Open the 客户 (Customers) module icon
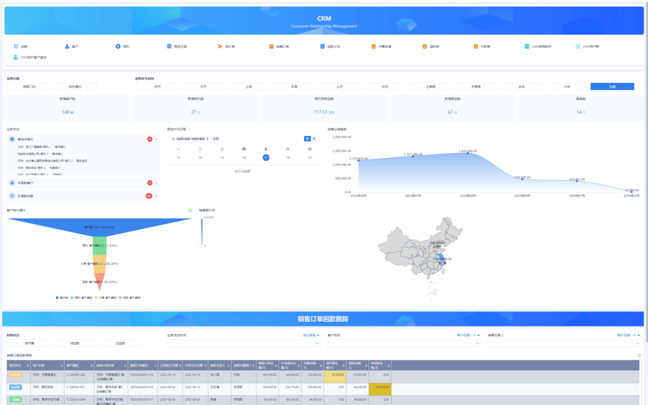Viewport: 648px width, 405px height. [x=67, y=46]
